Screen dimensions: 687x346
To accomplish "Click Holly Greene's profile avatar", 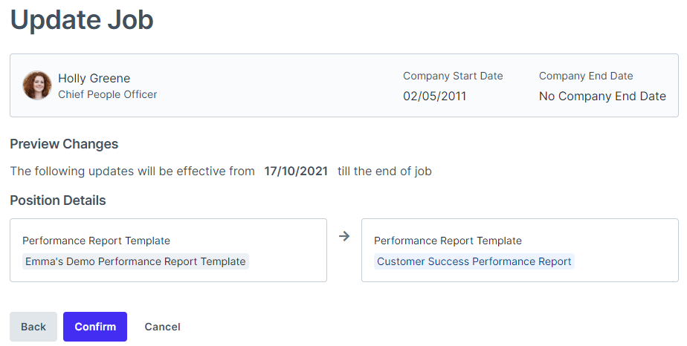I will click(x=36, y=85).
